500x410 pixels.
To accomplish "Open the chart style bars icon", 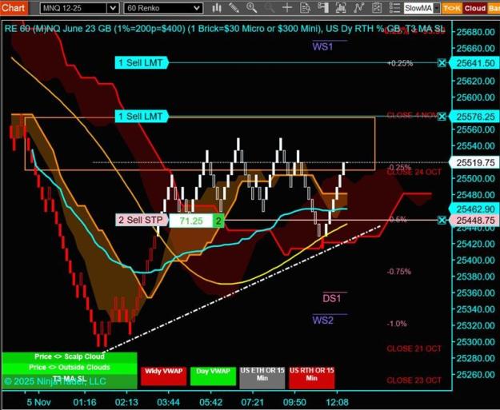I will tap(217, 8).
